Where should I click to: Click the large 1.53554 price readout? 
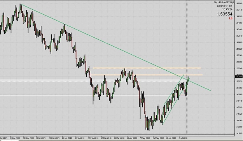(x=224, y=14)
